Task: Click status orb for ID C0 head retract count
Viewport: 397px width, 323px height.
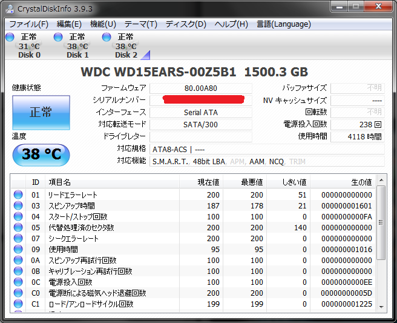Action: [18, 293]
